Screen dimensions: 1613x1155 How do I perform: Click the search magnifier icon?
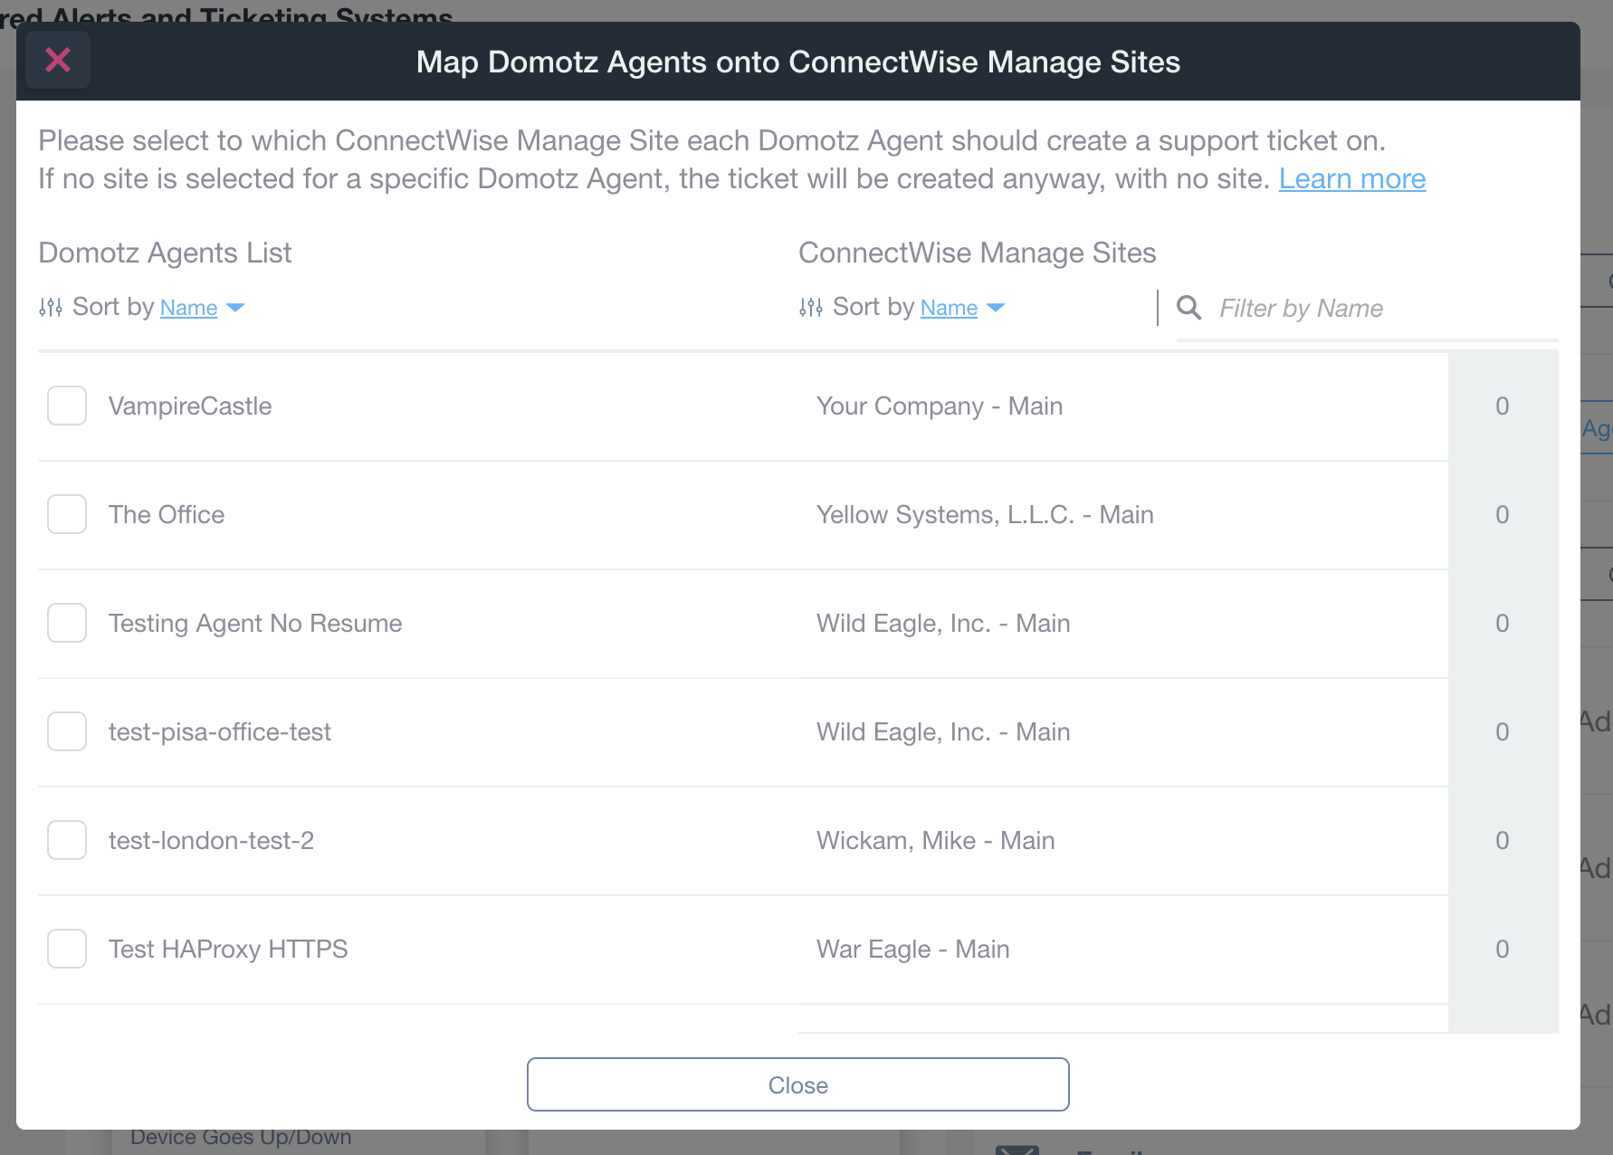(1189, 308)
